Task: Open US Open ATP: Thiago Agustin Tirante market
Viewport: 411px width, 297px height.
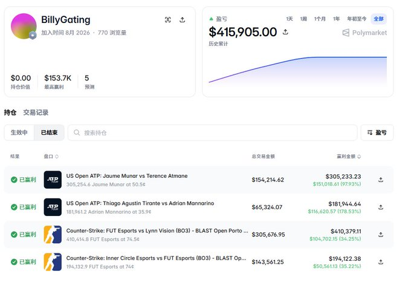Action: click(x=140, y=203)
